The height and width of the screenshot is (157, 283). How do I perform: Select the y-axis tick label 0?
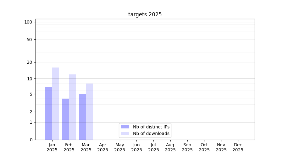point(31,140)
